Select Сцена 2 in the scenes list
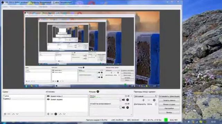This screenshot has width=222, height=124. (x=24, y=99)
